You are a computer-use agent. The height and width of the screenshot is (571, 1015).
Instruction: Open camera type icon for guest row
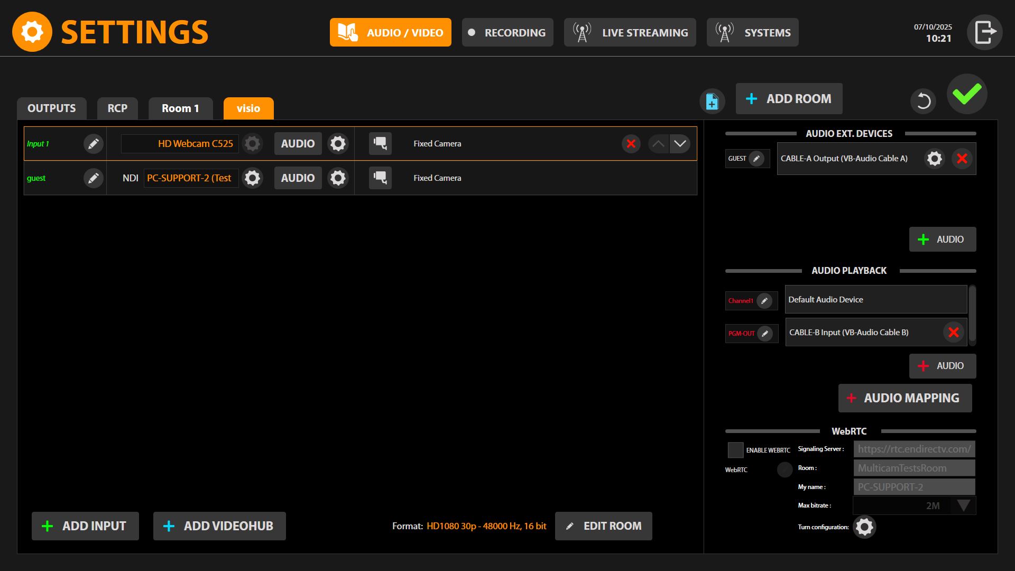coord(380,178)
